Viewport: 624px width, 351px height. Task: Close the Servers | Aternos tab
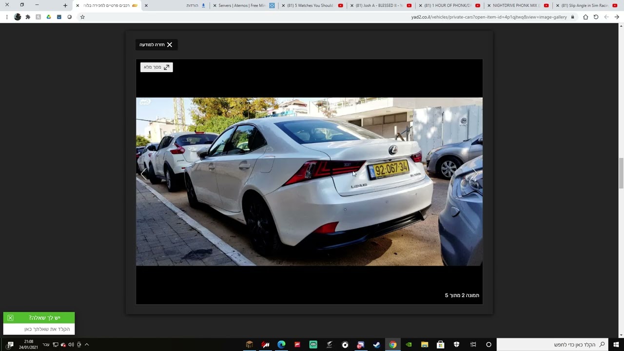pos(214,5)
